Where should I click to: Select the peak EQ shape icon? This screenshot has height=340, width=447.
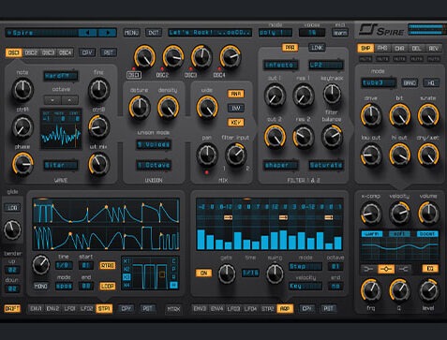(x=386, y=269)
